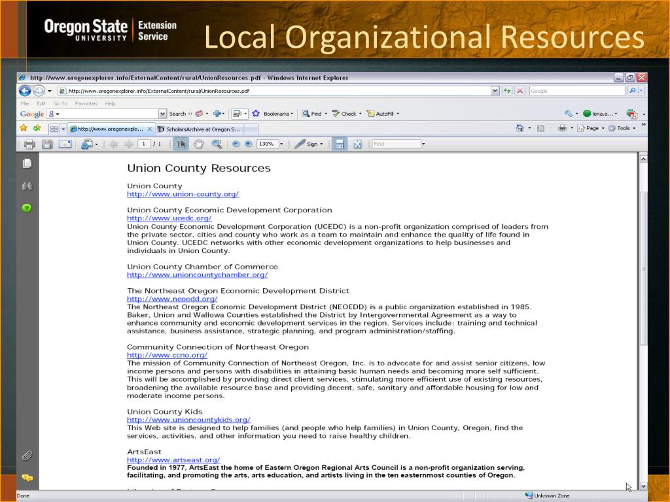This screenshot has width=670, height=502.
Task: Expand the PDF zoom level dropdown arrow
Action: (x=281, y=144)
